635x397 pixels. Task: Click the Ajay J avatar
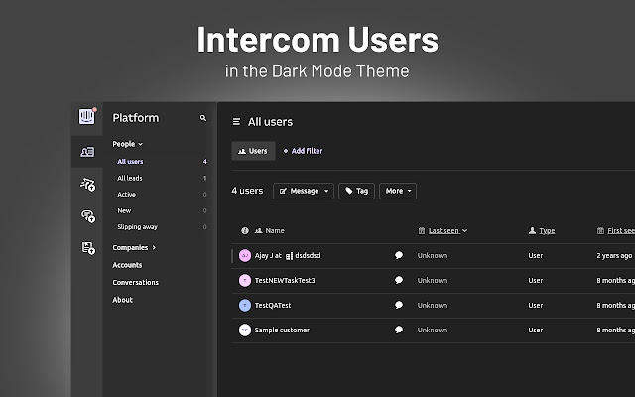point(245,256)
